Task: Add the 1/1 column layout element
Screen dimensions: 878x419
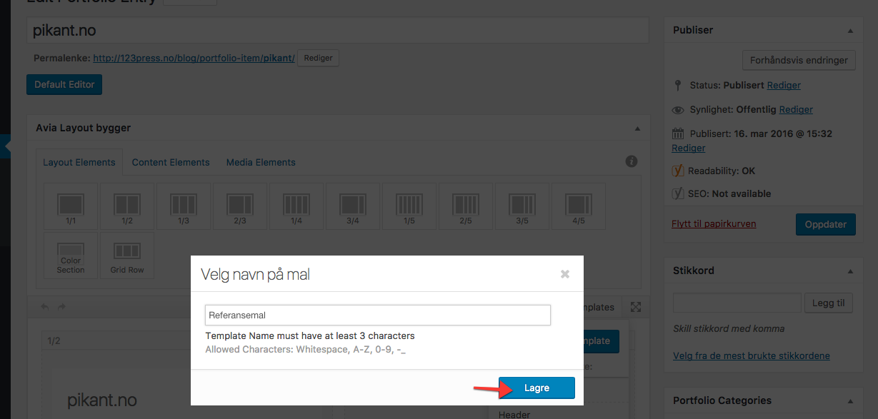Action: [71, 206]
